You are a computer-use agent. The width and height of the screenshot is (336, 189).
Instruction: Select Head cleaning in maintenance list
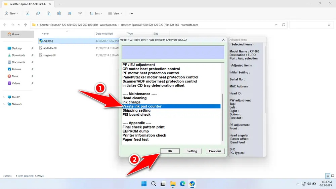[135, 98]
